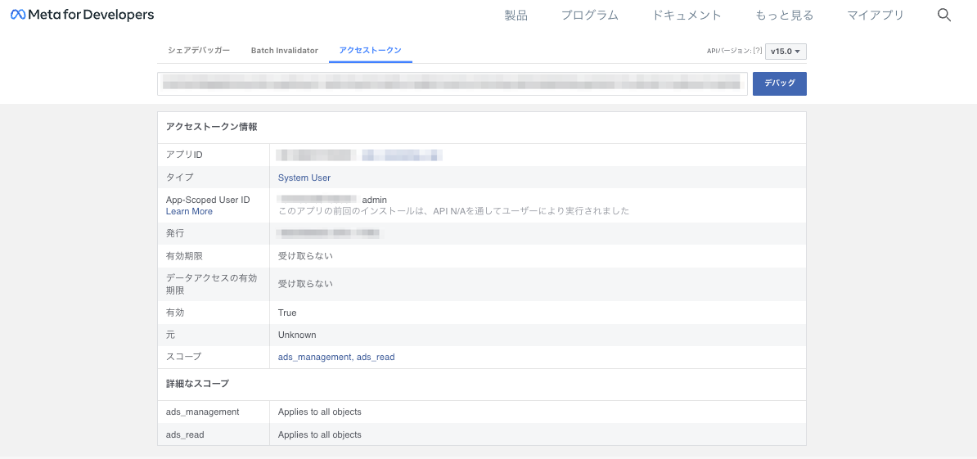Open the v15.0 API version dropdown
The image size is (977, 459).
pos(786,52)
